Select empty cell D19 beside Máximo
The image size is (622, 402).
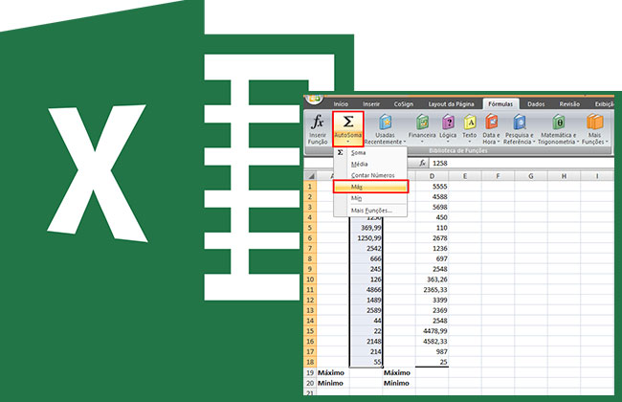432,372
